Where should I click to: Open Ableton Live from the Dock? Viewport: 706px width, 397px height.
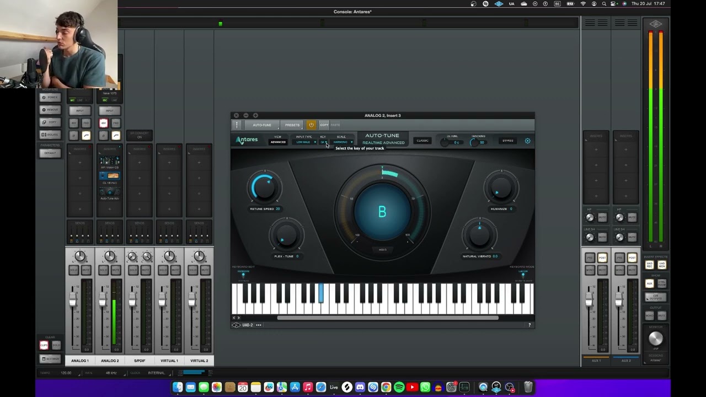pyautogui.click(x=334, y=387)
